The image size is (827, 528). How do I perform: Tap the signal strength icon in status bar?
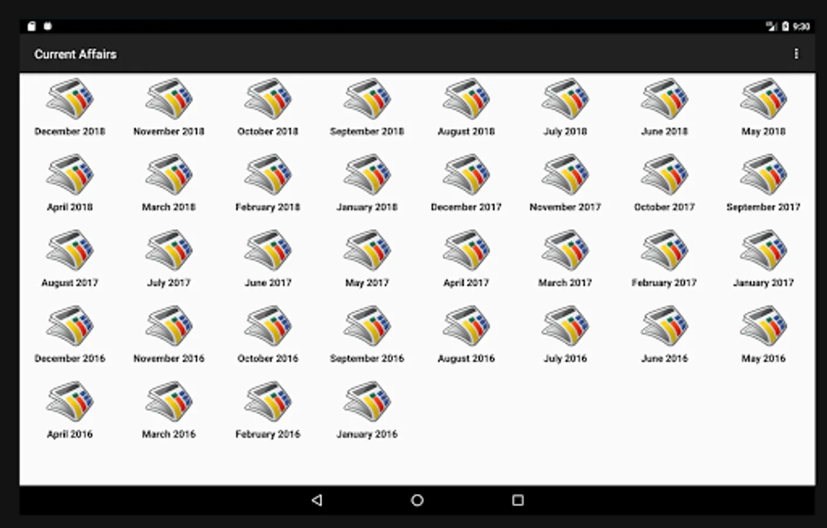pos(771,26)
